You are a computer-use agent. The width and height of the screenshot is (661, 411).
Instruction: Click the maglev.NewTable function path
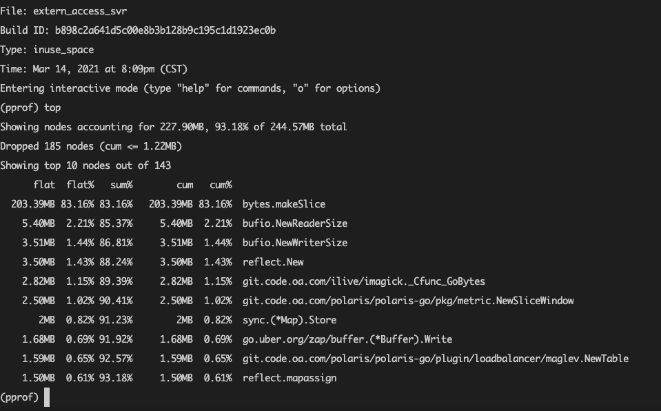(436, 359)
